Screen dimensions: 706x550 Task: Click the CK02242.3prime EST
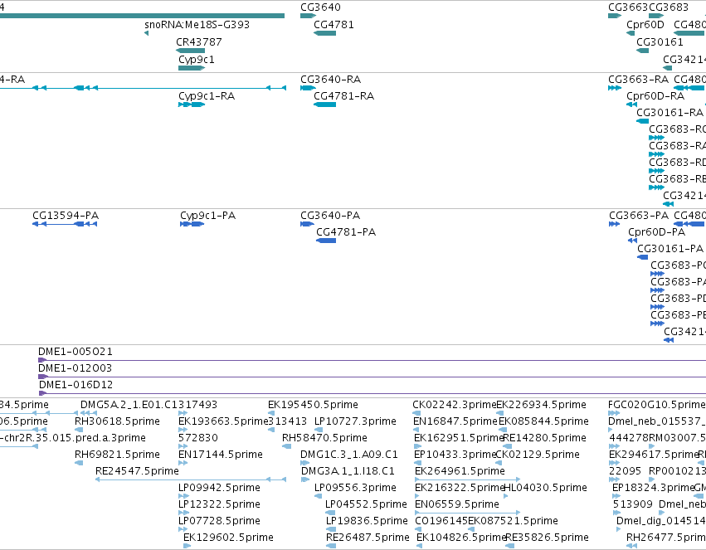coord(416,413)
